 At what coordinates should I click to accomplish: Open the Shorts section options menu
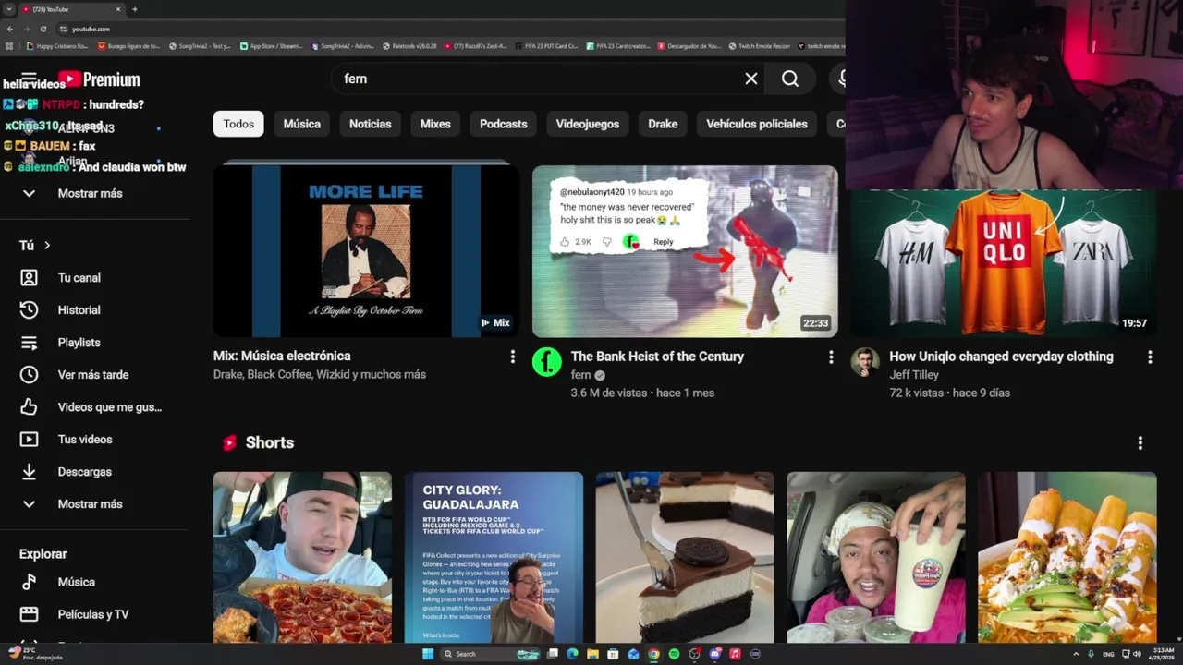(x=1140, y=443)
